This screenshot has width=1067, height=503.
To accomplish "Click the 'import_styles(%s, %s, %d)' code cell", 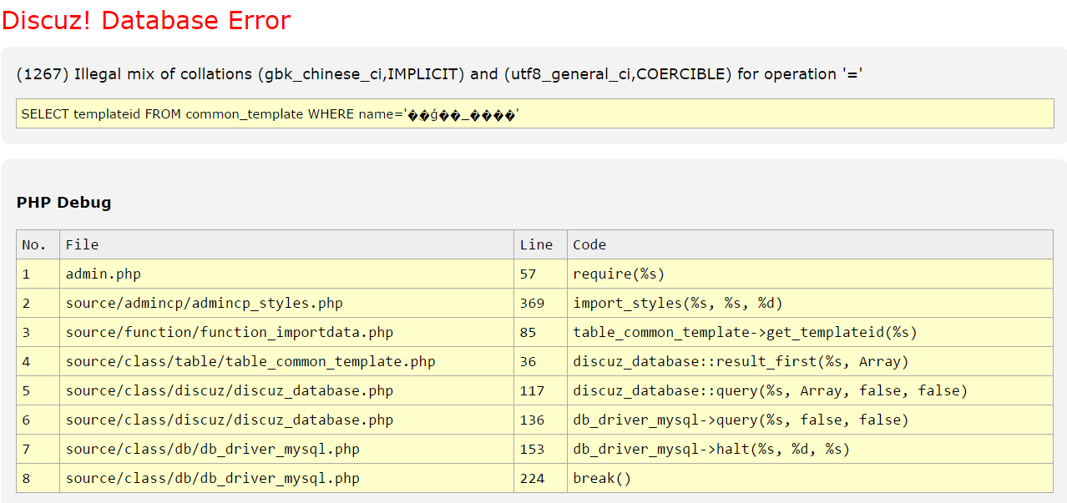I will coord(810,303).
